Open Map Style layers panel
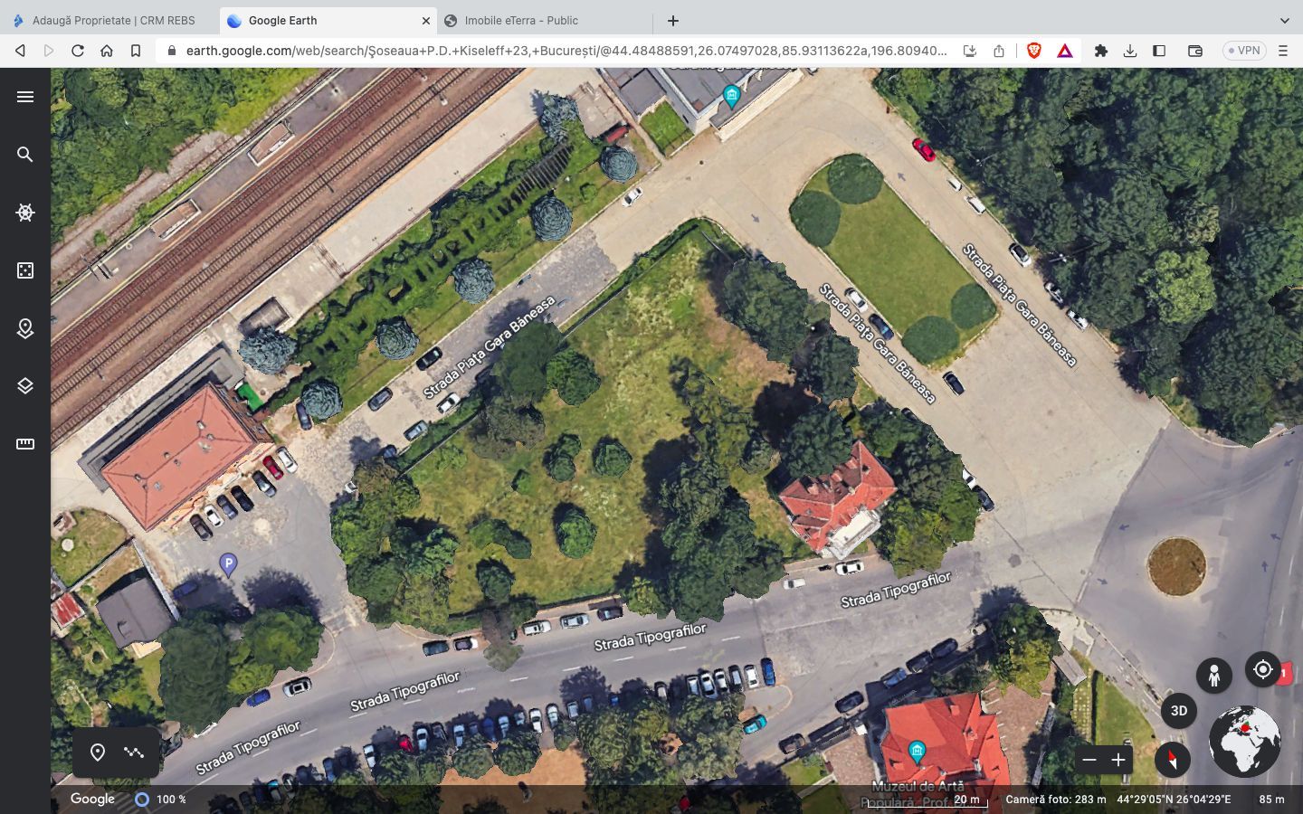 [x=24, y=385]
